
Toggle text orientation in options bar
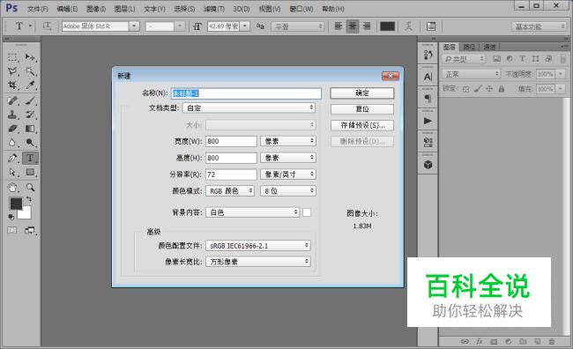click(47, 26)
